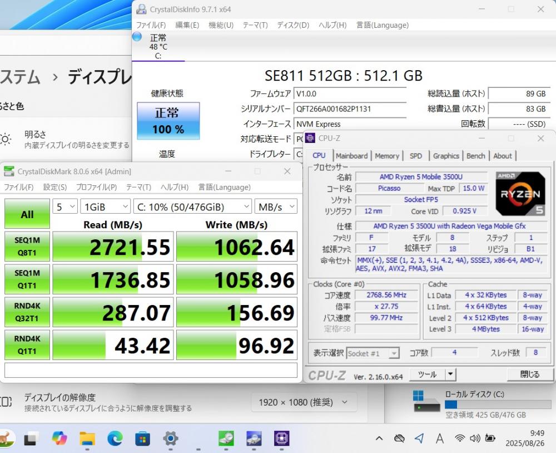The height and width of the screenshot is (453, 556).
Task: Switch to the SPD tab in CPU-Z
Action: pyautogui.click(x=416, y=156)
